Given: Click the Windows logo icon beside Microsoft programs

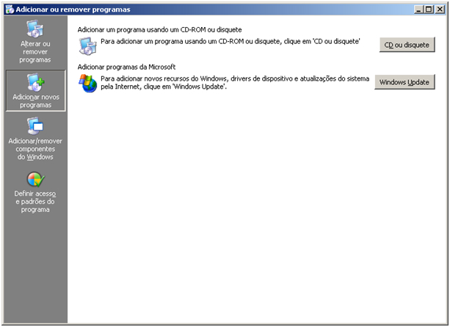Looking at the screenshot, I should [87, 83].
